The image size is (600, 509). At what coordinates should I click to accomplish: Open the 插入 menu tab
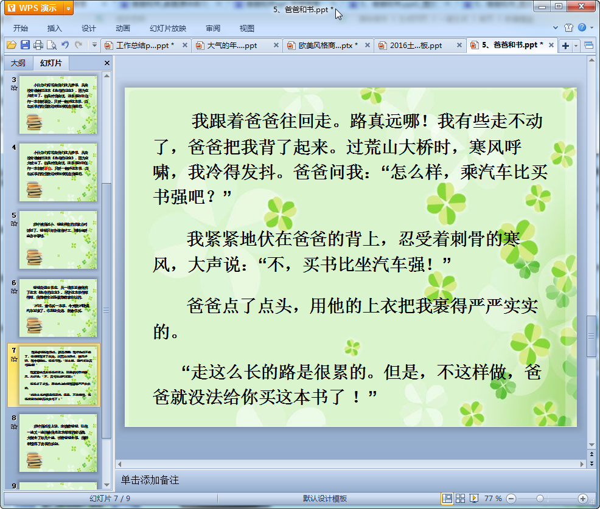pos(54,29)
